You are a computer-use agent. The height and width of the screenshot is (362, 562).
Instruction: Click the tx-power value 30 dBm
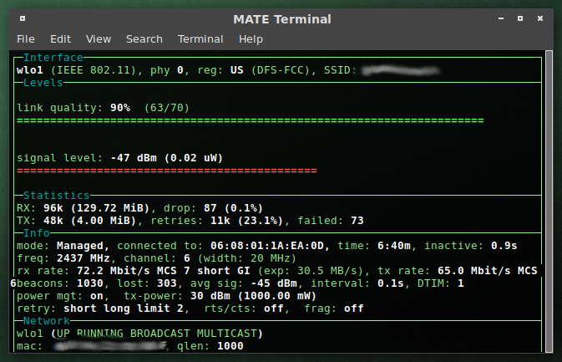[210, 296]
